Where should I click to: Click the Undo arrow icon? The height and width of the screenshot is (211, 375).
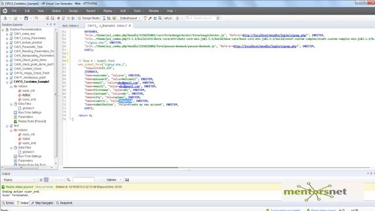36,18
